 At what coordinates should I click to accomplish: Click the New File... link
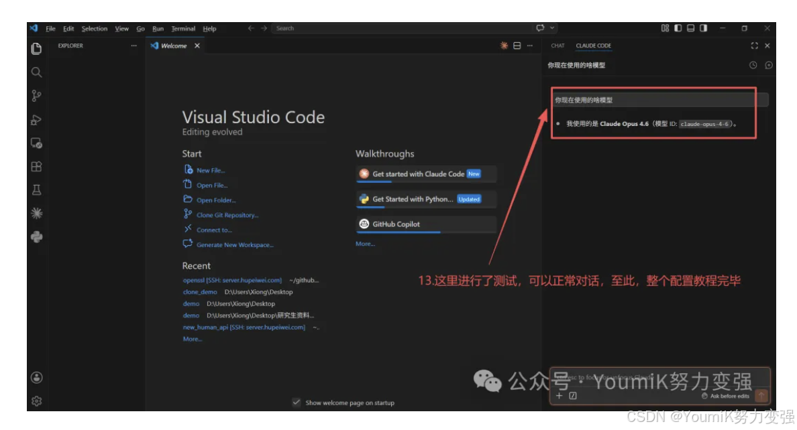(211, 171)
